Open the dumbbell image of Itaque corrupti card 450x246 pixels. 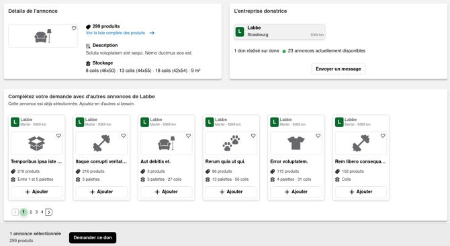pos(101,143)
